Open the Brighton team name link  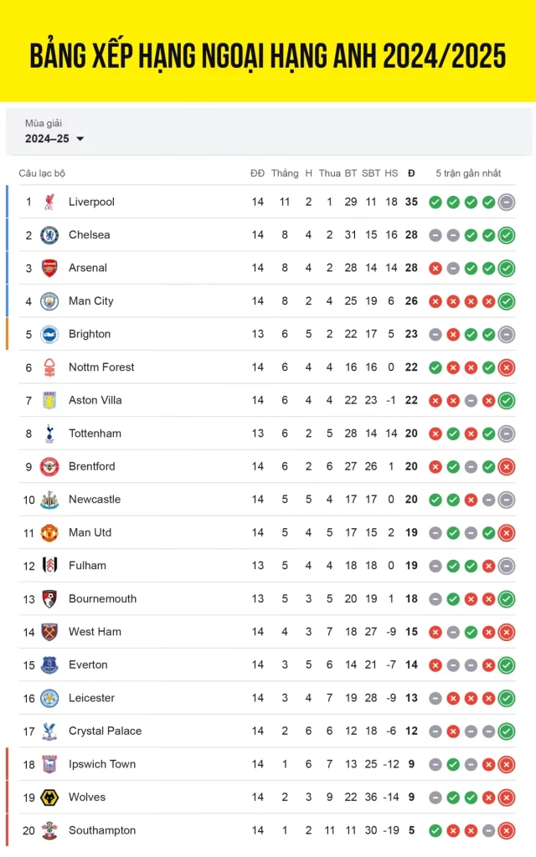click(x=90, y=334)
